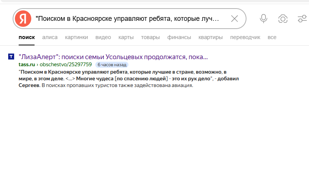Screen dimensions: 309x177
Task: Click the TASS favicon next to the result
Action: tap(11, 57)
